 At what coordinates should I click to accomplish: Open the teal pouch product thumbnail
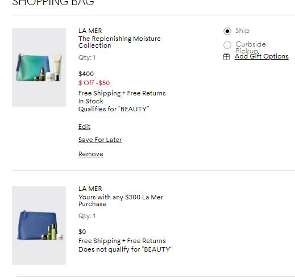click(39, 68)
